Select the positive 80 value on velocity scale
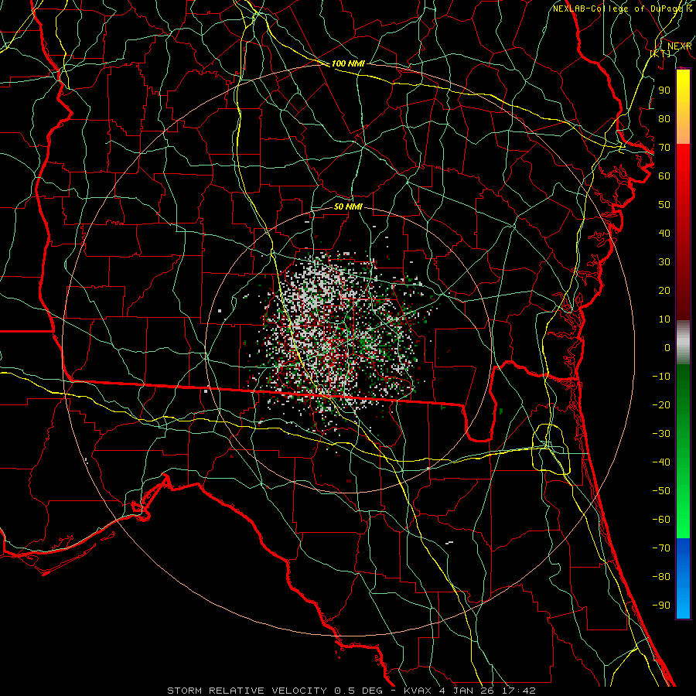The width and height of the screenshot is (696, 696). click(664, 118)
